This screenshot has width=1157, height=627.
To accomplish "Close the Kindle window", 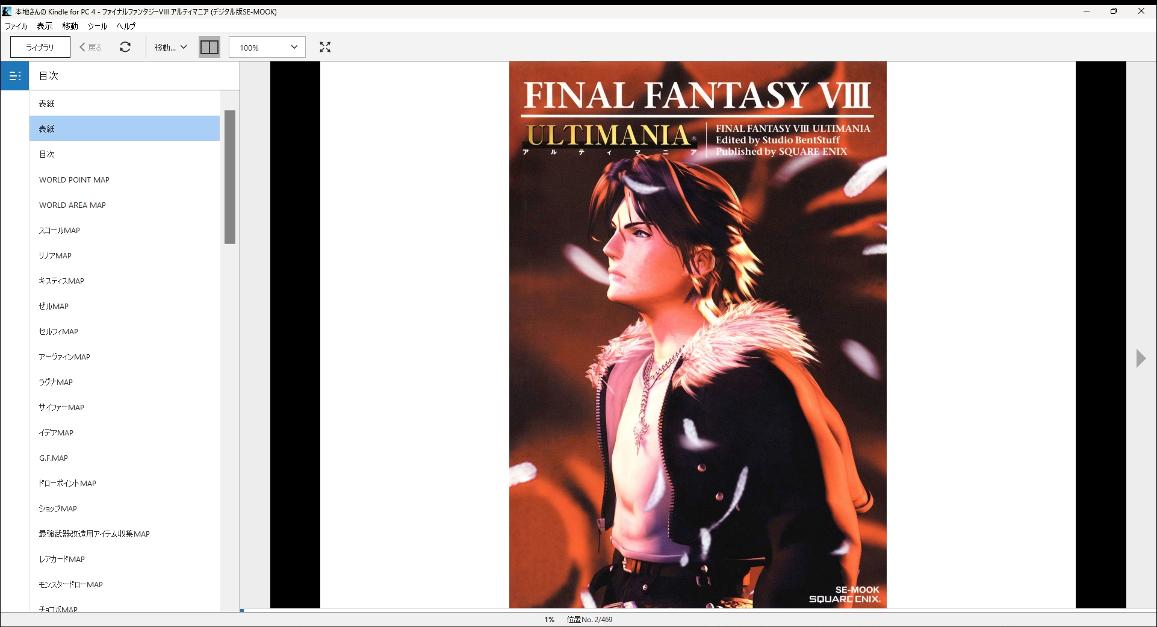I will coord(1141,11).
